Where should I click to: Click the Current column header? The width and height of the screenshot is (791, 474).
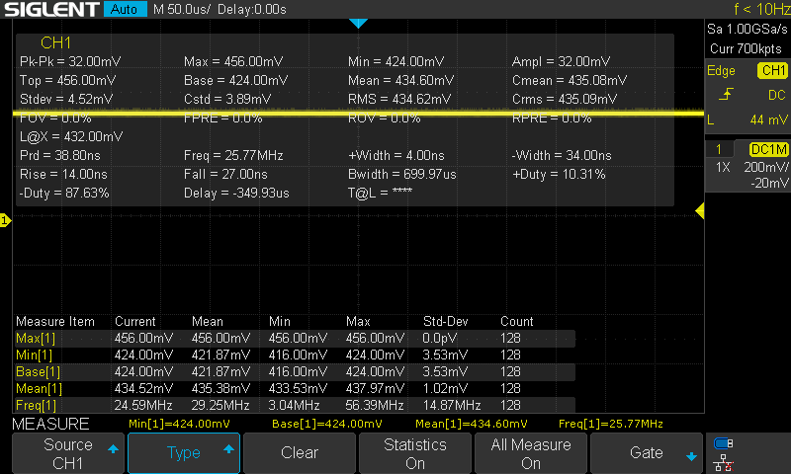(135, 321)
